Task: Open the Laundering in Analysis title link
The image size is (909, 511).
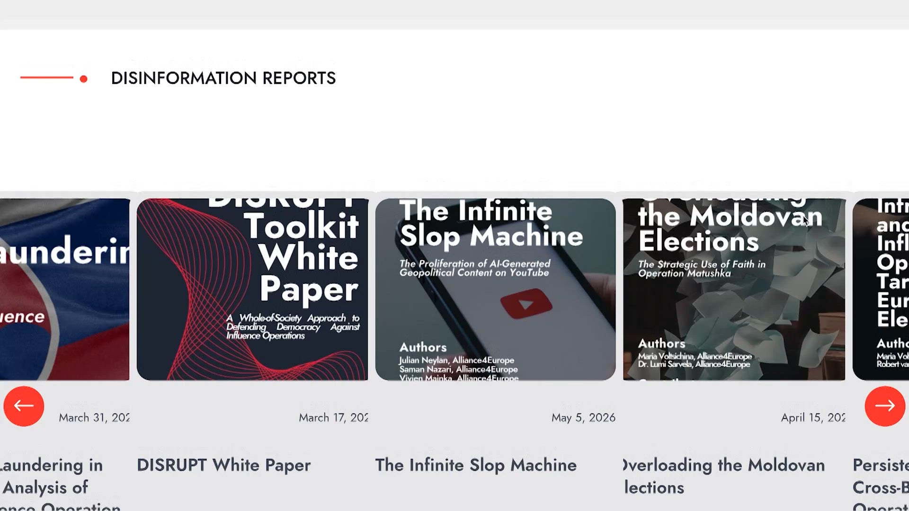Action: pos(60,484)
